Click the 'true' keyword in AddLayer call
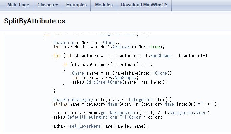This screenshot has height=134, width=231. pyautogui.click(x=155, y=47)
